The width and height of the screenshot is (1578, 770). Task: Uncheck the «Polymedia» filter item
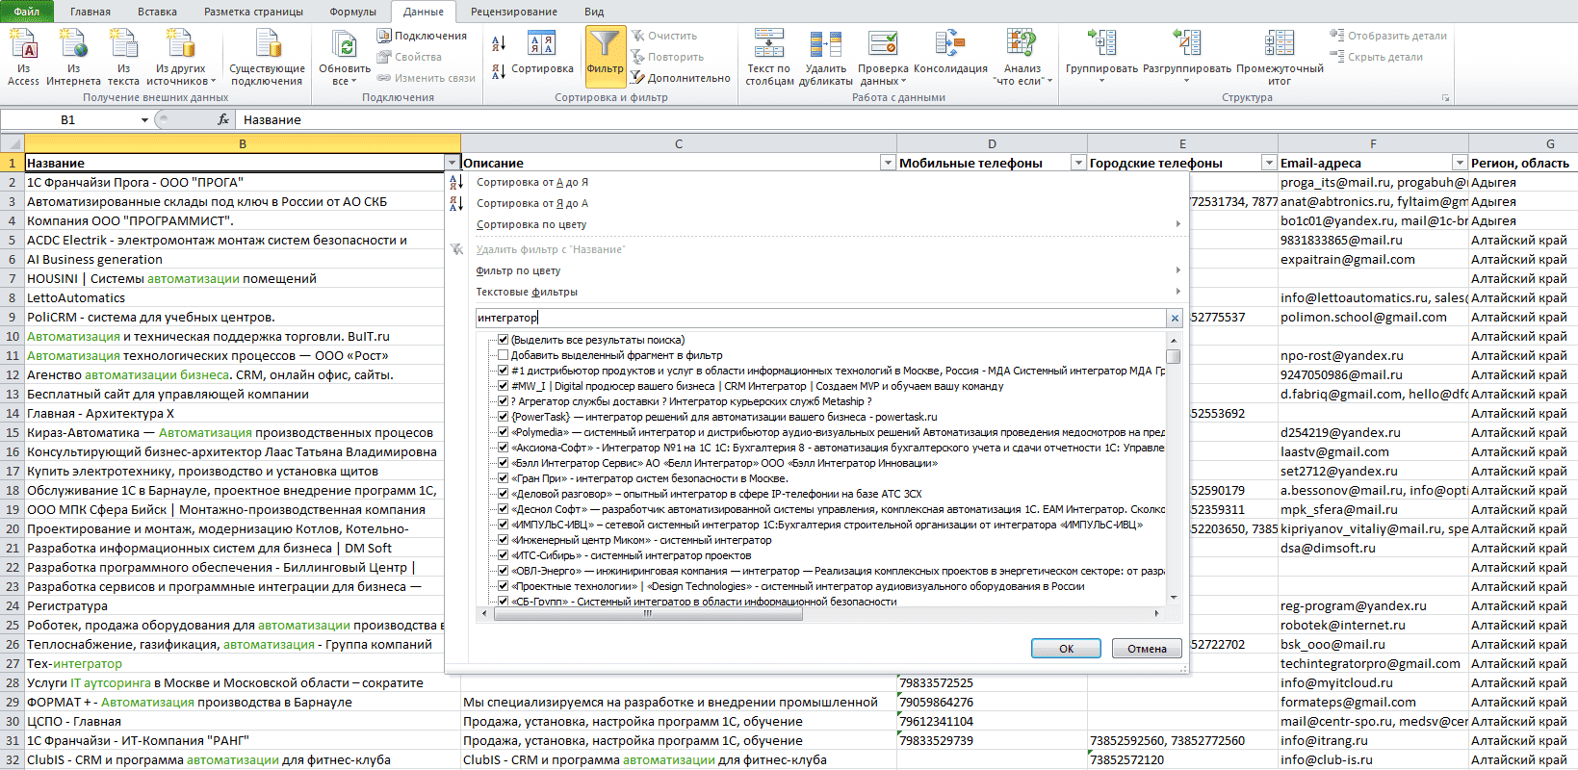[x=503, y=432]
